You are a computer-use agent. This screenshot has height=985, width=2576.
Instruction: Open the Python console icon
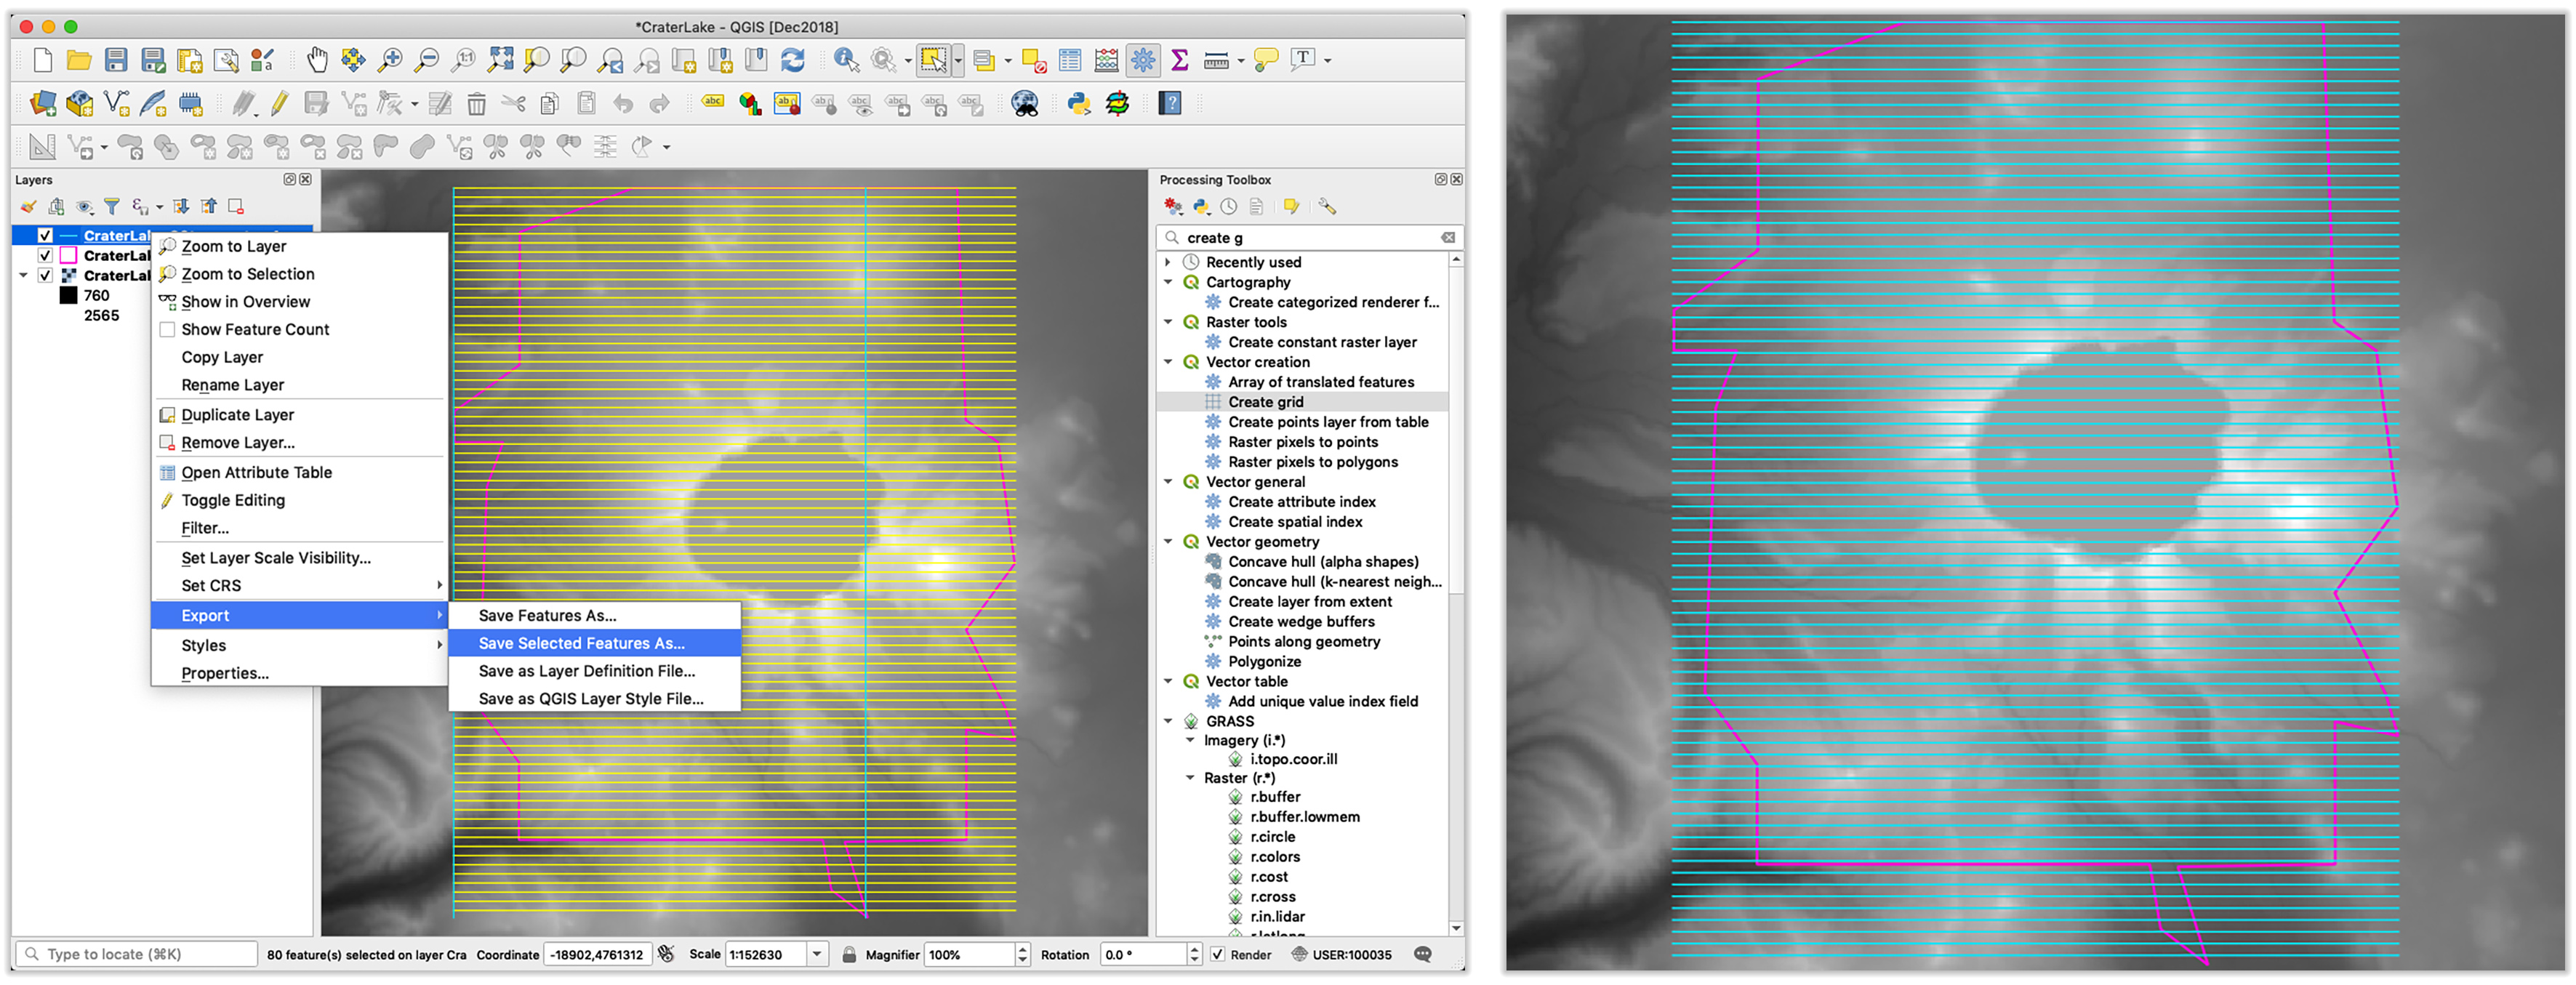click(1079, 103)
